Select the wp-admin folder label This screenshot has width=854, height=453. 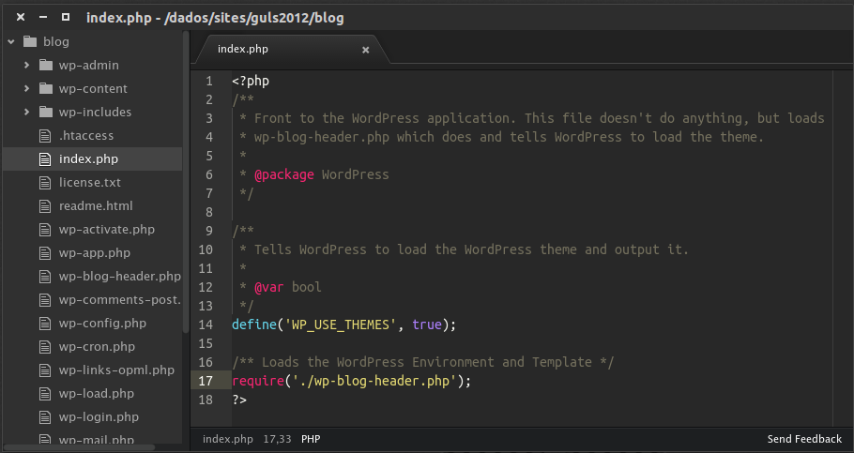pos(89,65)
